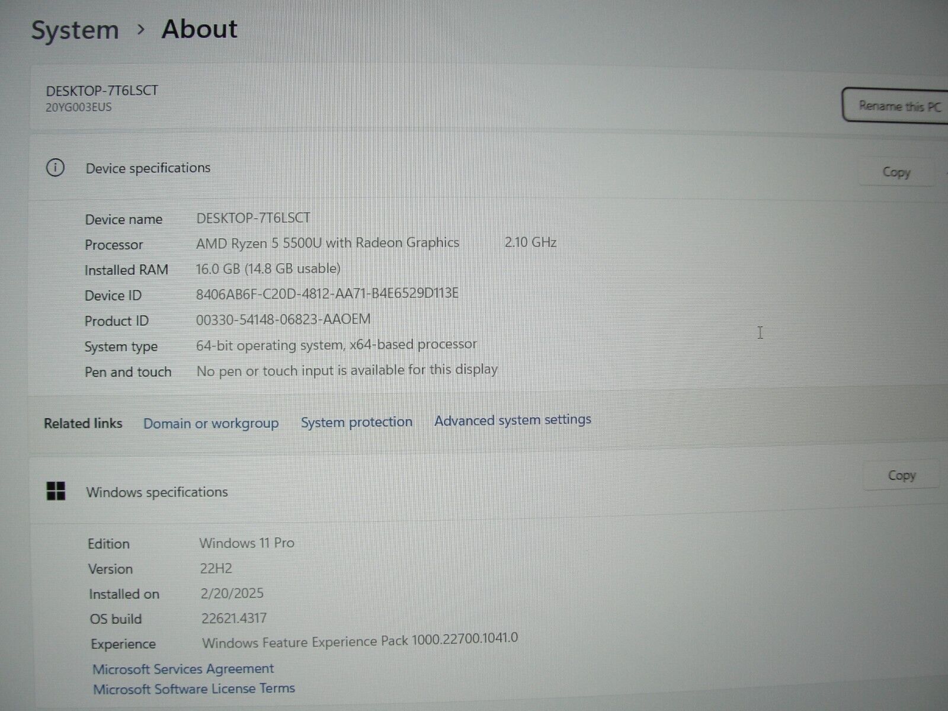Screen dimensions: 948x711
Task: Open the Microsoft Services Agreement link
Action: pos(183,669)
